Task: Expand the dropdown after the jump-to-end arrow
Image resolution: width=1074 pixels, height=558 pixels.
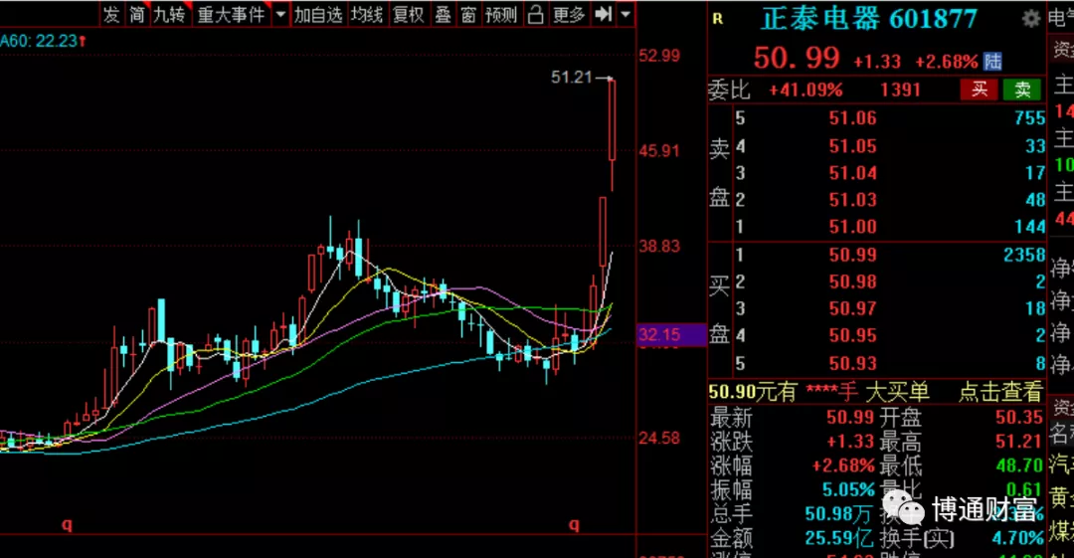Action: tap(626, 14)
